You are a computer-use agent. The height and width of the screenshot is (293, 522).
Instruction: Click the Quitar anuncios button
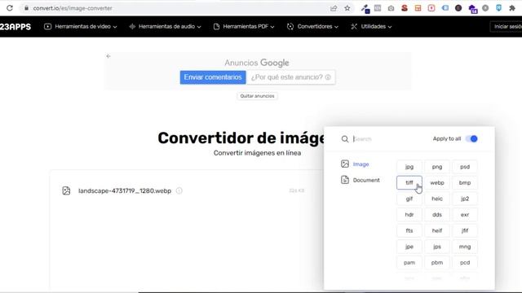pyautogui.click(x=257, y=96)
